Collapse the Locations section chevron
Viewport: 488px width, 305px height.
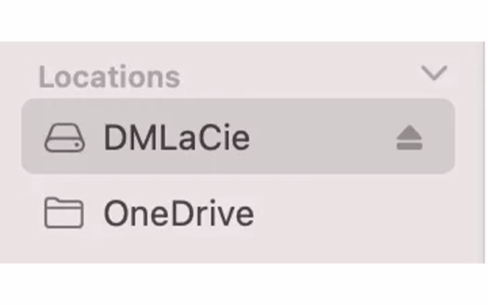(x=434, y=74)
